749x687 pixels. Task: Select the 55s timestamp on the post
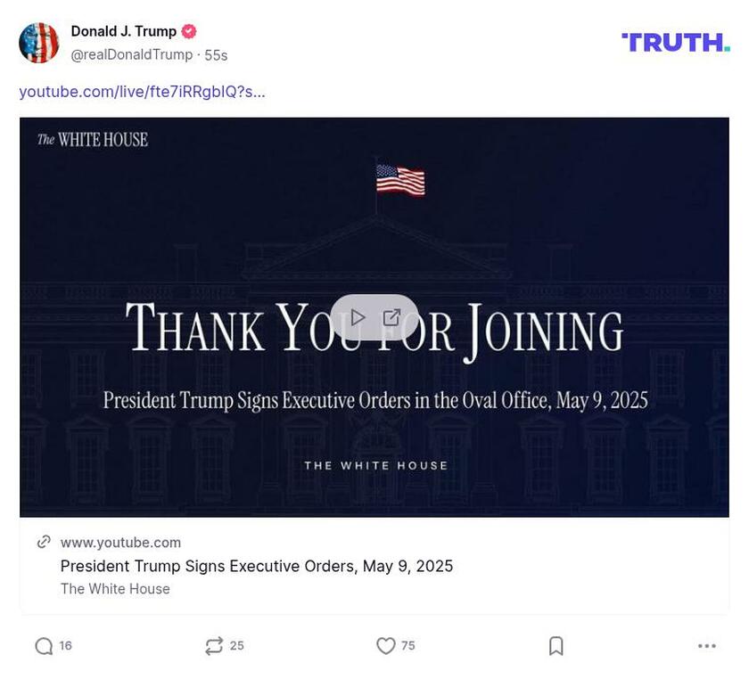click(216, 53)
